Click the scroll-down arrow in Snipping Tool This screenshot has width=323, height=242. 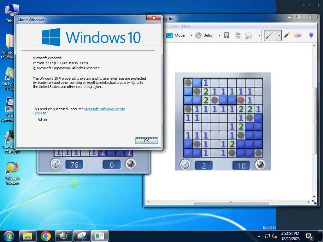click(314, 197)
